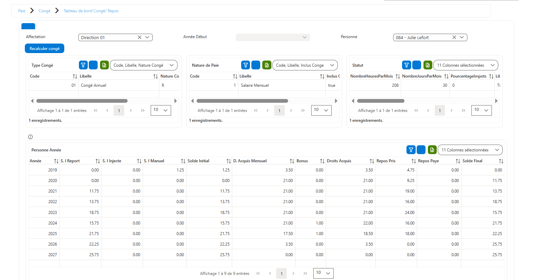
Task: Export Statut table to Excel
Action: point(428,65)
